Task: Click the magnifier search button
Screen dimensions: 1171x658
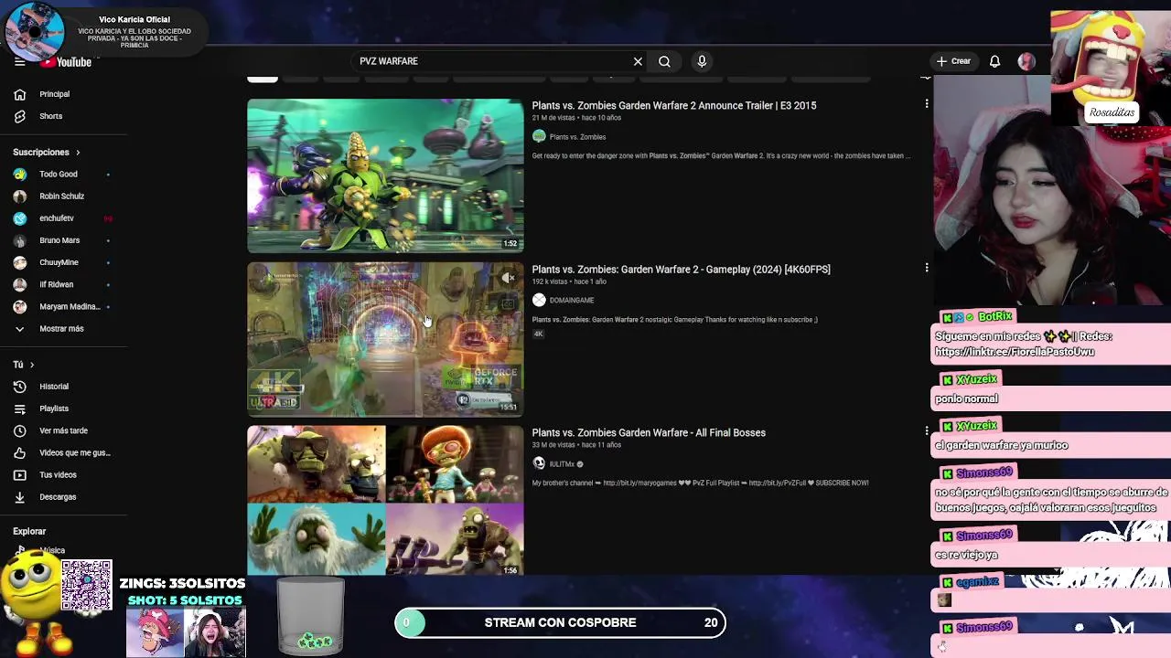Action: (x=664, y=61)
